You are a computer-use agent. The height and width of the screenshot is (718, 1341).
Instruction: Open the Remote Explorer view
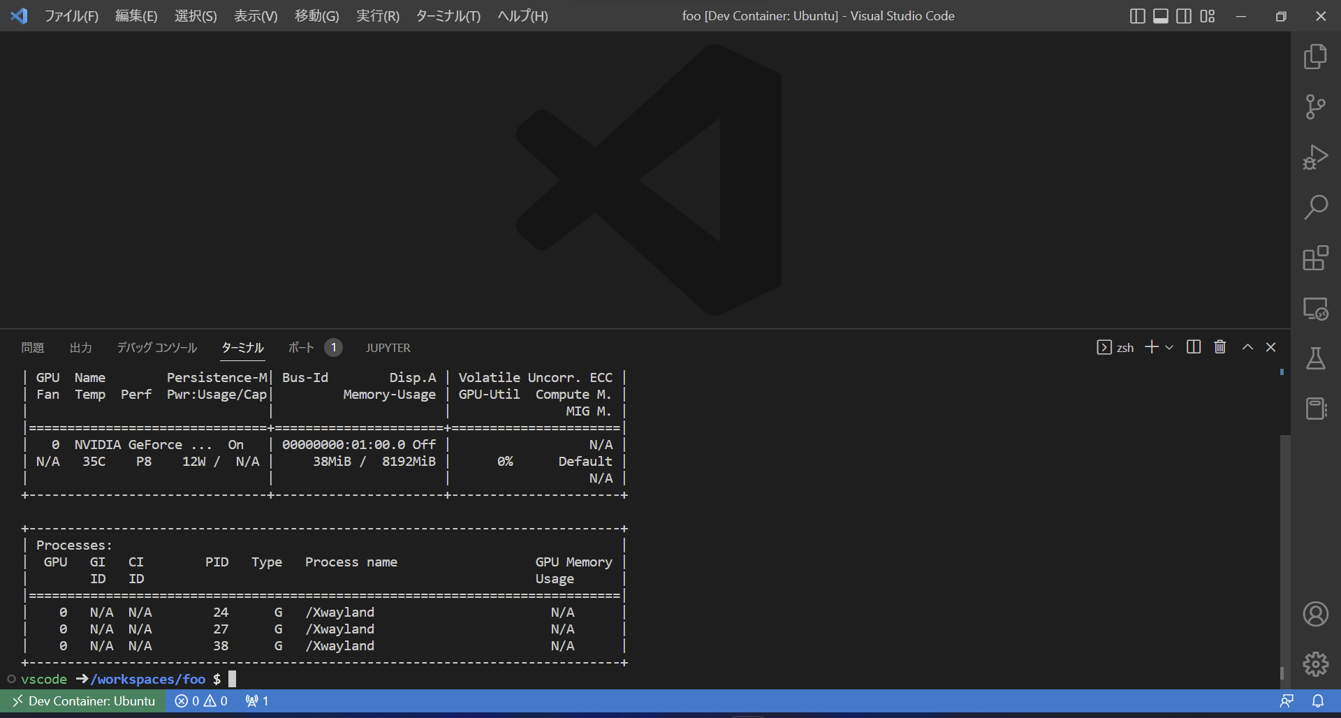[1316, 308]
